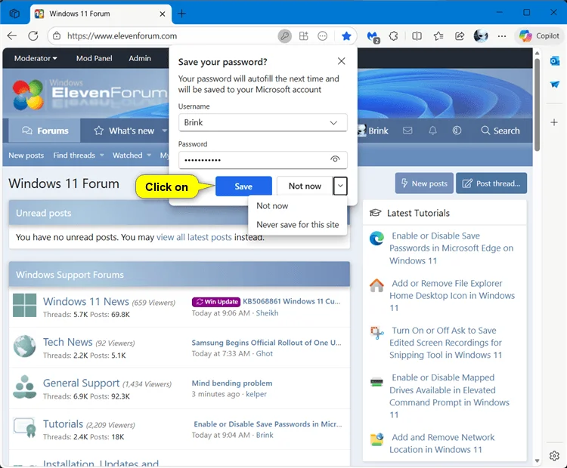
Task: Open alerts bell icon
Action: (x=432, y=131)
